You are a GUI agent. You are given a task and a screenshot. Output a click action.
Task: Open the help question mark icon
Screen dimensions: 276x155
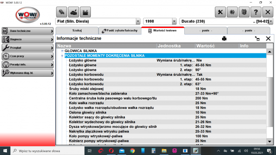(x=256, y=12)
